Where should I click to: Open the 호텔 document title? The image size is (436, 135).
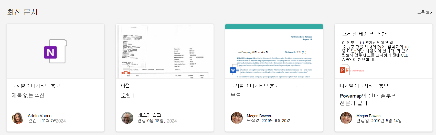[126, 96]
